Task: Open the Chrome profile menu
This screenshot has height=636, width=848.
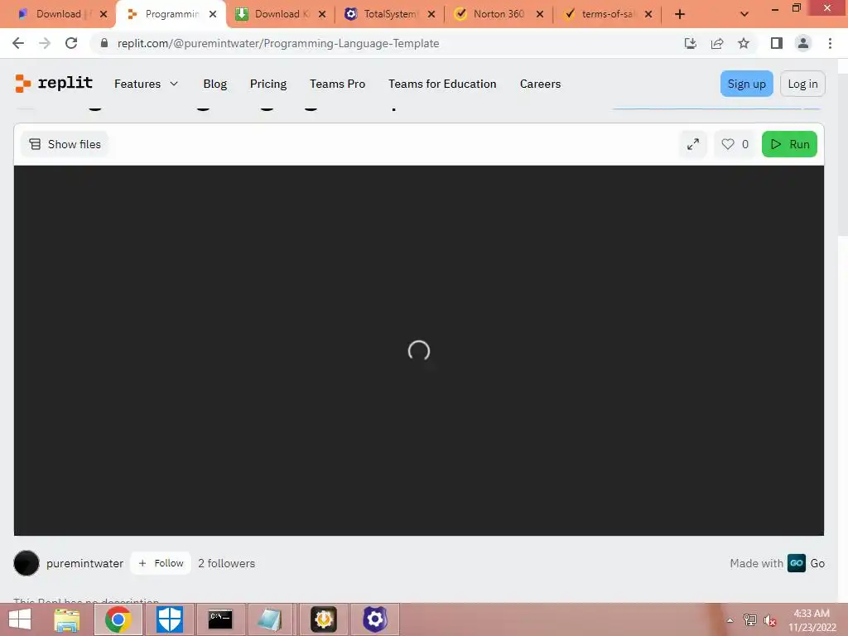Action: click(803, 43)
